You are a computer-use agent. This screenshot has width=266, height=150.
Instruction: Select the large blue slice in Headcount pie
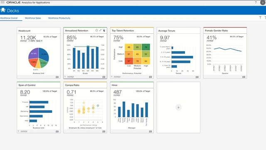click(44, 55)
